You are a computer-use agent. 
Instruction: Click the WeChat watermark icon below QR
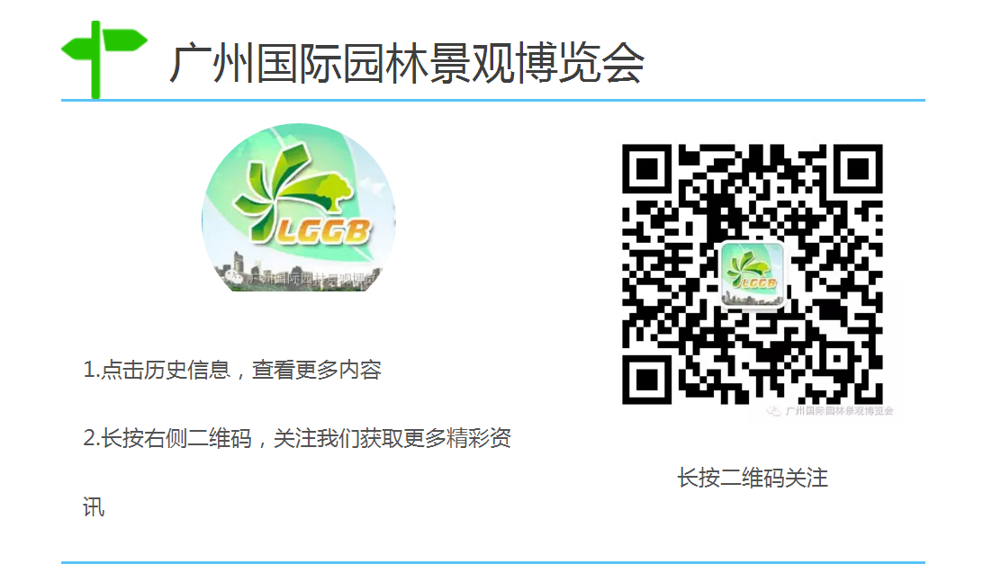point(774,411)
